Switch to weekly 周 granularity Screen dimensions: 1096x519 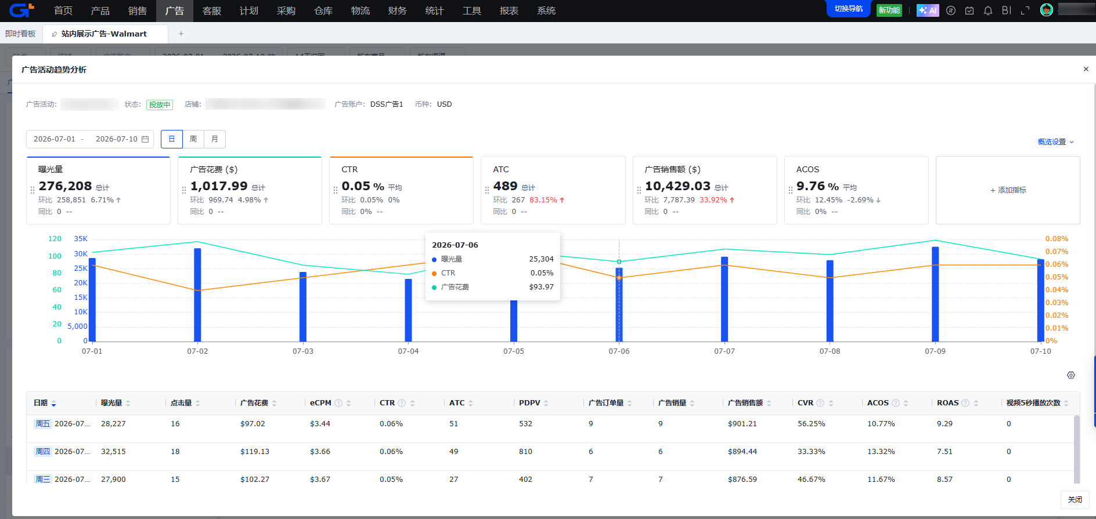[x=193, y=139]
